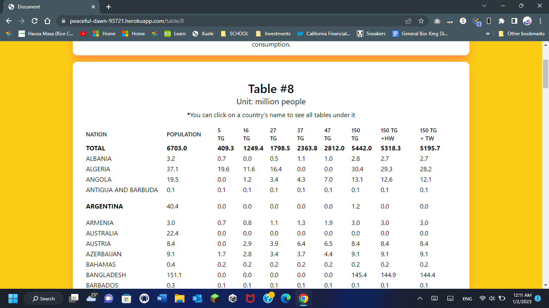Click the vertical page scrollbar thumb
The width and height of the screenshot is (549, 308).
(x=545, y=74)
